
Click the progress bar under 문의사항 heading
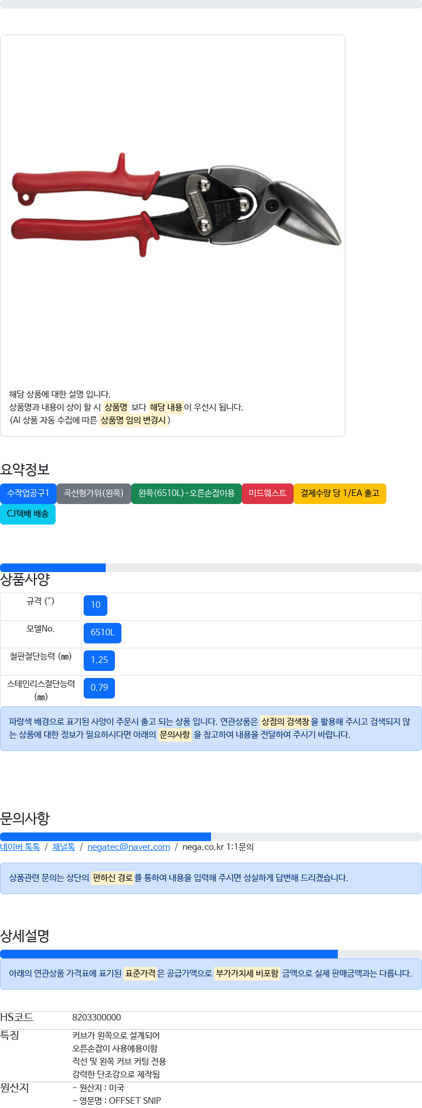click(211, 837)
